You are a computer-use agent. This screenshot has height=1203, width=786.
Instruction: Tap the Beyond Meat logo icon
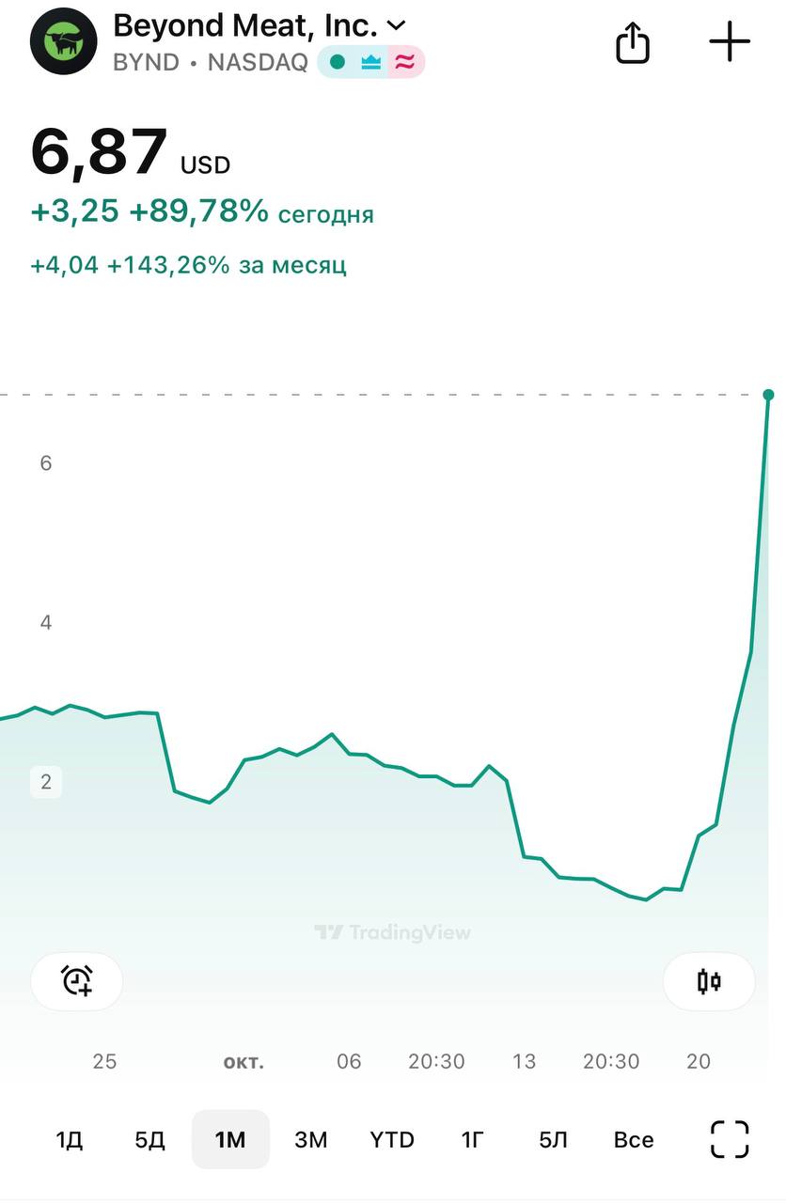tap(64, 41)
